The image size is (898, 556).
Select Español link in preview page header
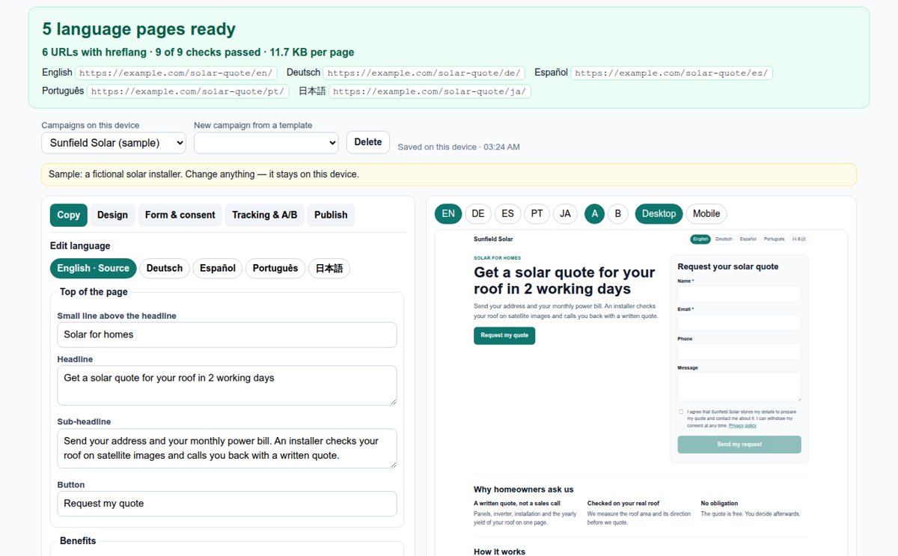[748, 239]
